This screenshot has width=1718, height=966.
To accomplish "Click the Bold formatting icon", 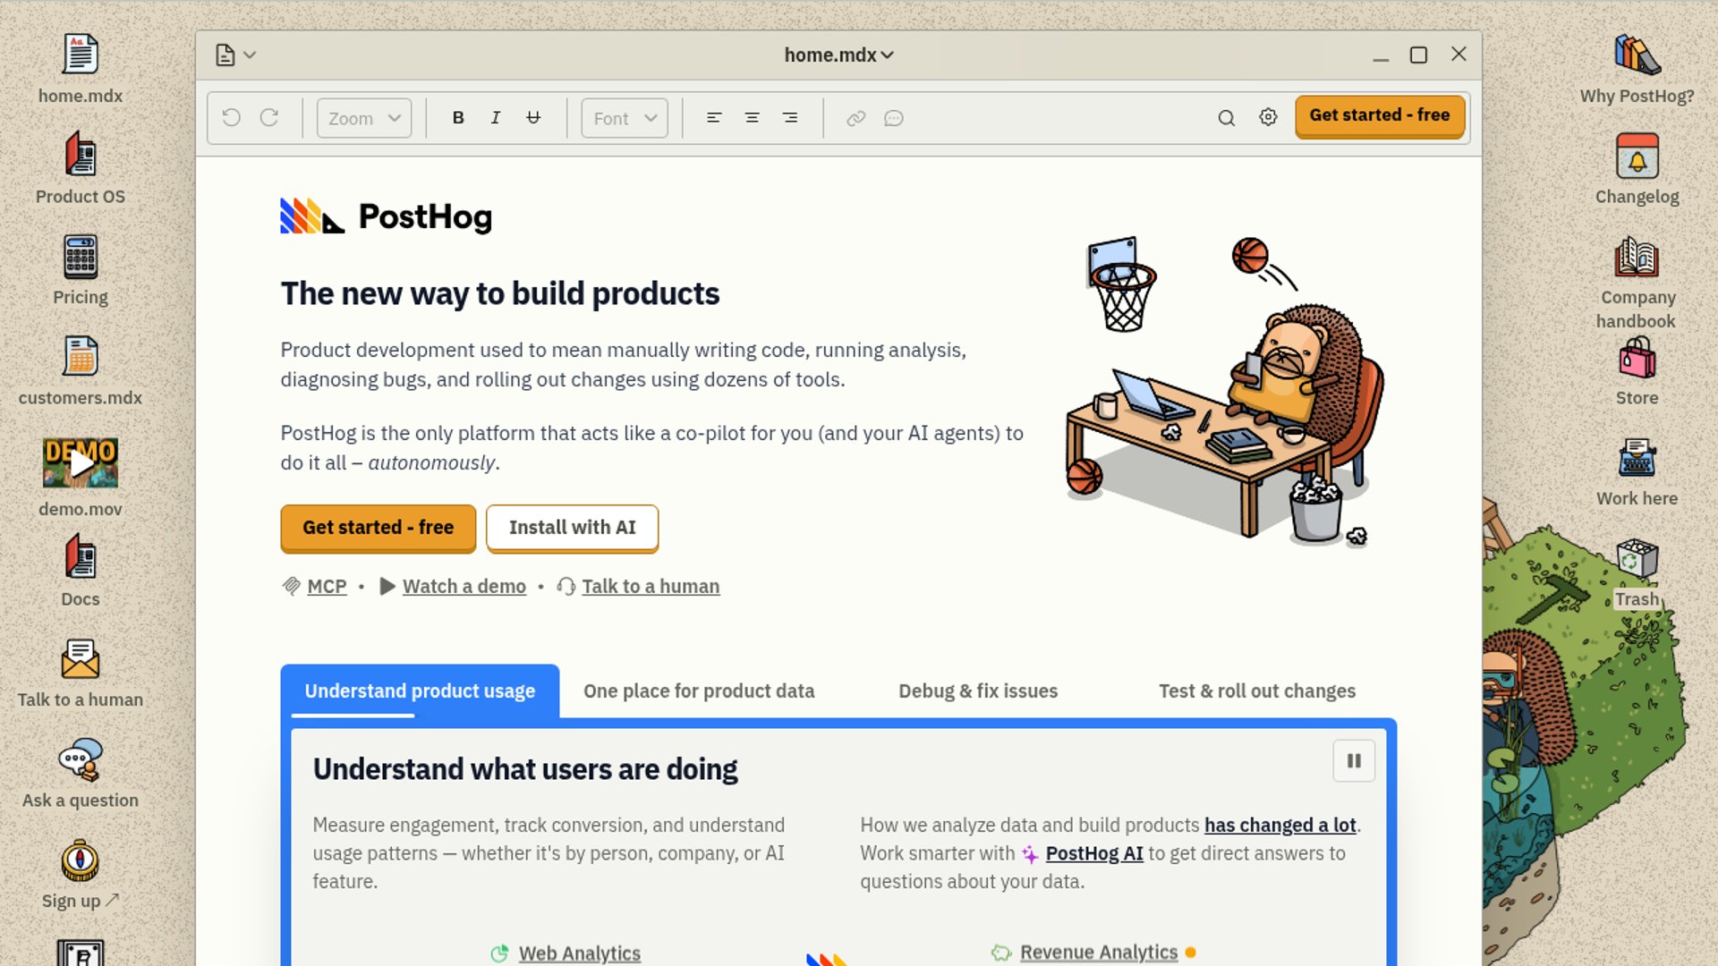I will (x=458, y=118).
